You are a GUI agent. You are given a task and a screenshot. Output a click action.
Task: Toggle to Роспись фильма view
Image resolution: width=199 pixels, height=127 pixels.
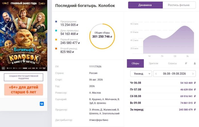click(179, 5)
